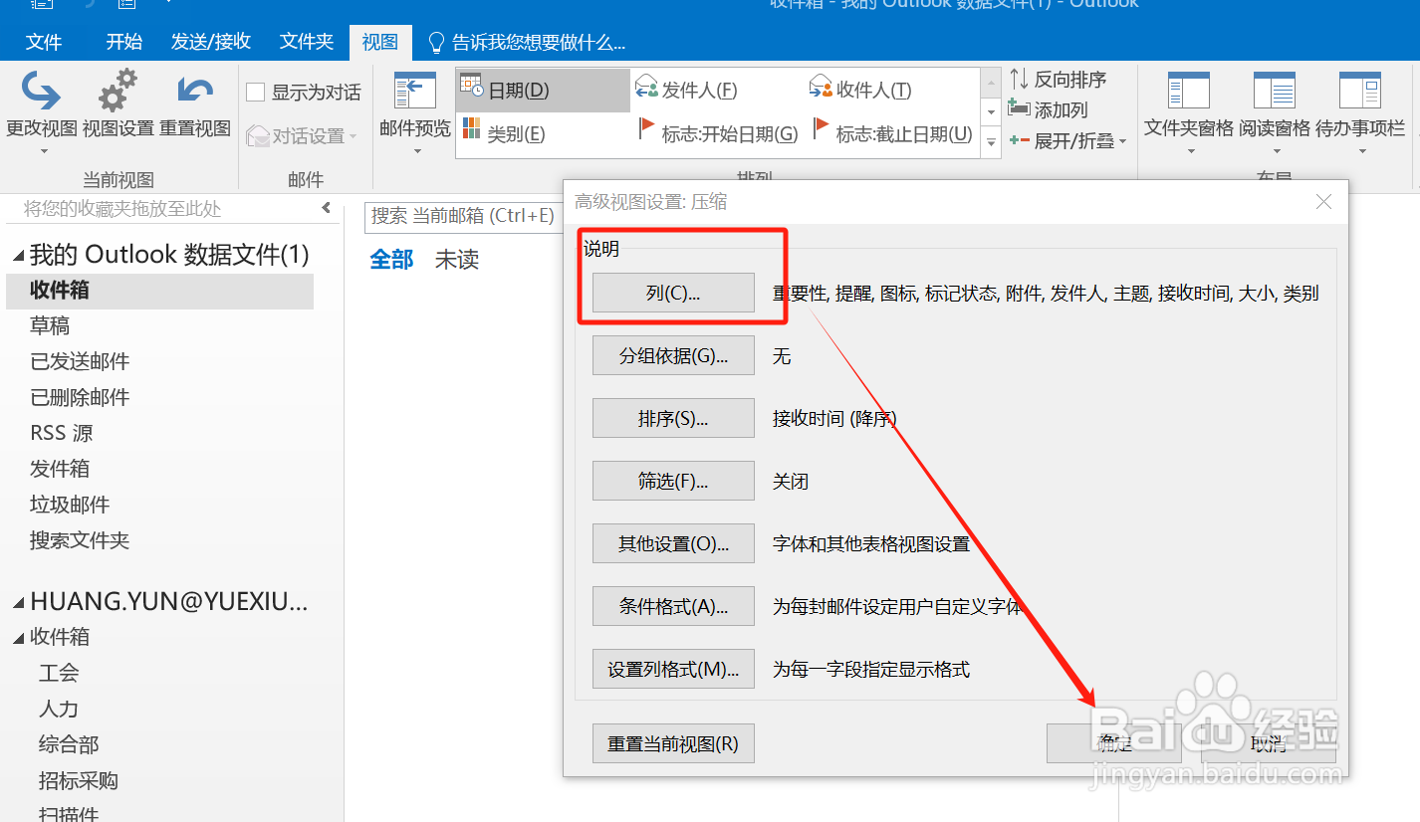1420x822 pixels.
Task: Click Conditional Formatting 条件格式(A)... button
Action: click(673, 606)
